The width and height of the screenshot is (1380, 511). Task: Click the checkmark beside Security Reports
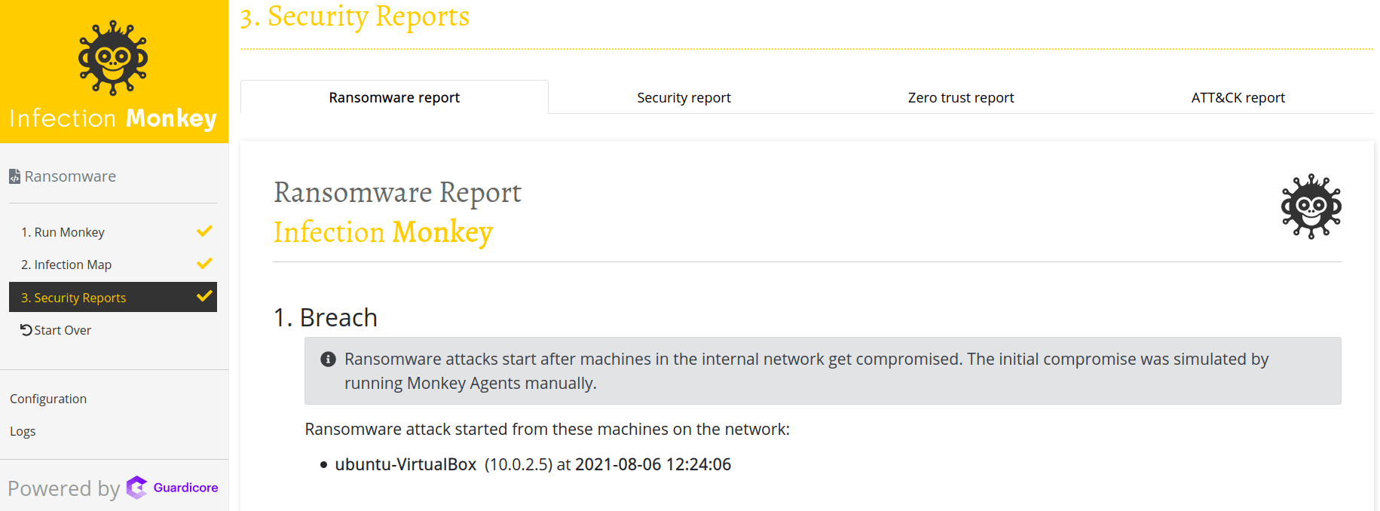203,296
